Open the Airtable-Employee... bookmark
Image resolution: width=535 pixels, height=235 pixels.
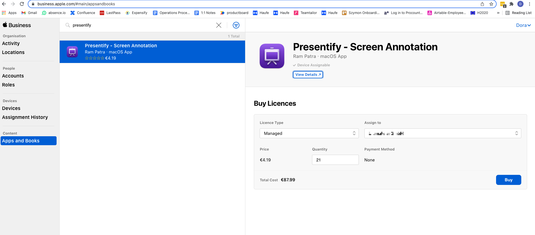pyautogui.click(x=447, y=13)
